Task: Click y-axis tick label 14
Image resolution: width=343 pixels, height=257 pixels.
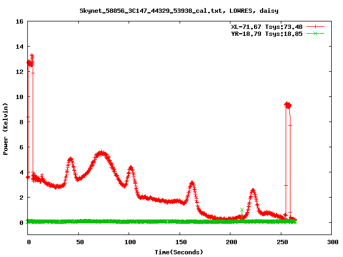Action: (19, 47)
